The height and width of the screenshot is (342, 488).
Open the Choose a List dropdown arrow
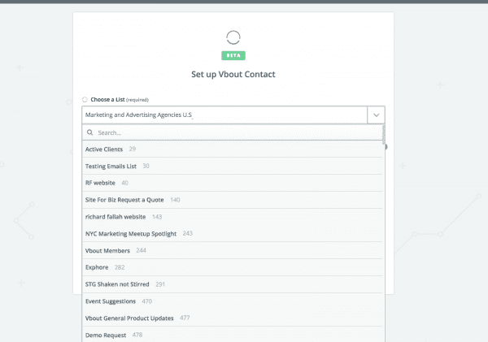tap(377, 115)
